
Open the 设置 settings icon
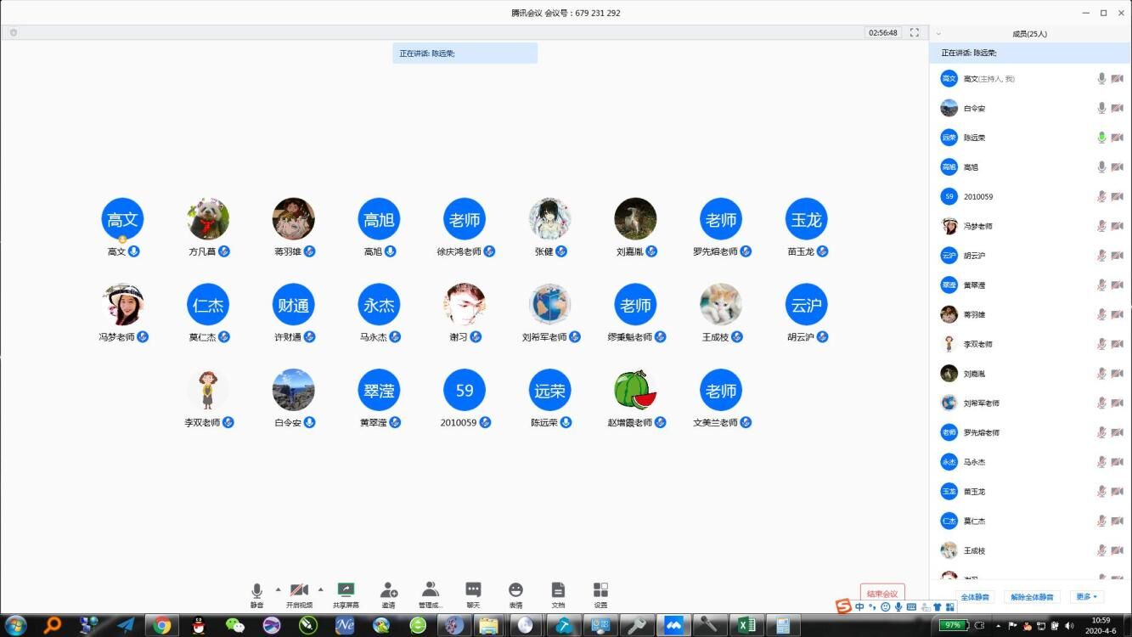point(600,590)
